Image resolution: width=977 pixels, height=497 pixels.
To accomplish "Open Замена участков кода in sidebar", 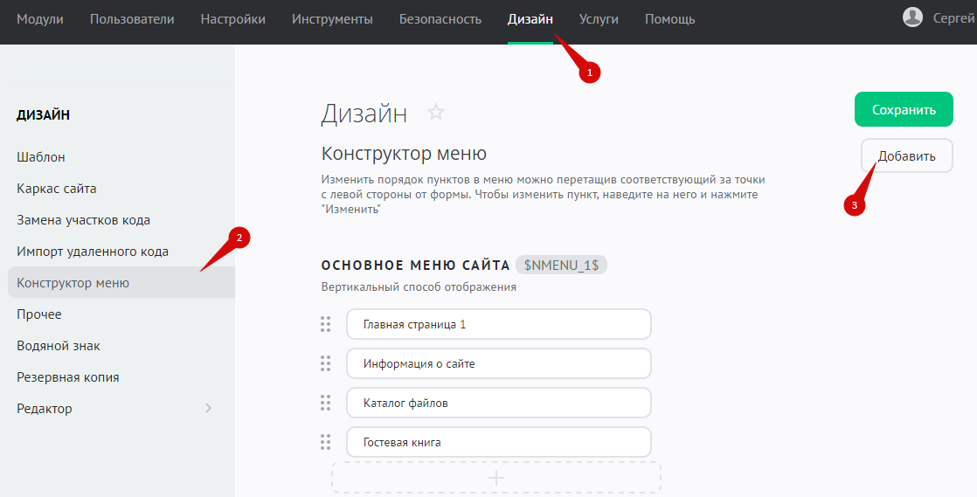I will point(84,220).
